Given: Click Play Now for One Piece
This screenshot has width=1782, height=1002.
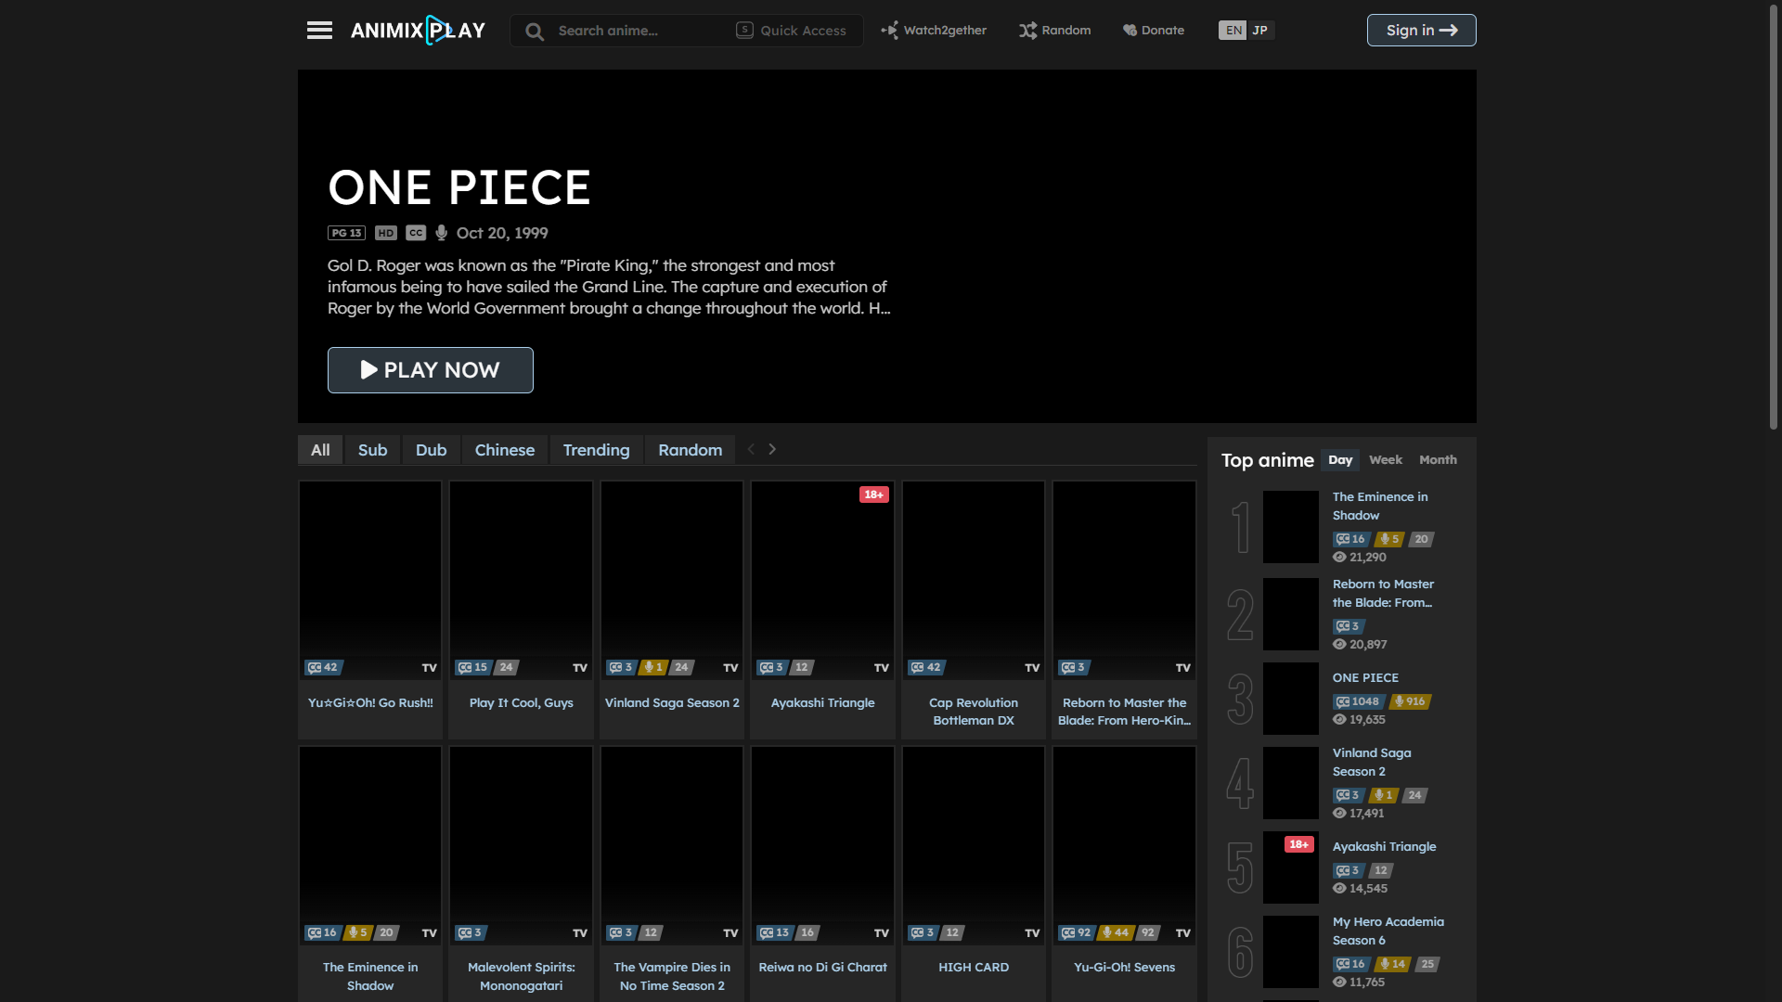Looking at the screenshot, I should [x=430, y=369].
